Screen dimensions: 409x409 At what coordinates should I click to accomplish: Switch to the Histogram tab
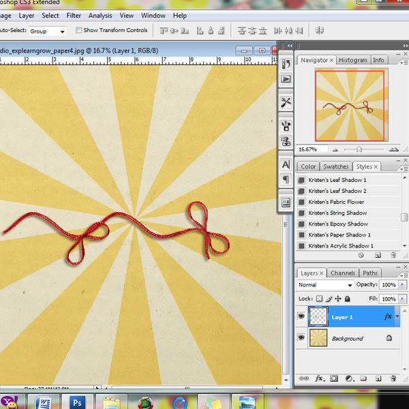[x=353, y=60]
